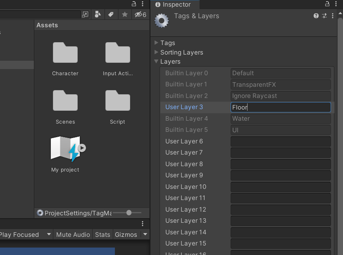
Task: Toggle hidden packages visibility eye icon
Action: pyautogui.click(x=140, y=14)
